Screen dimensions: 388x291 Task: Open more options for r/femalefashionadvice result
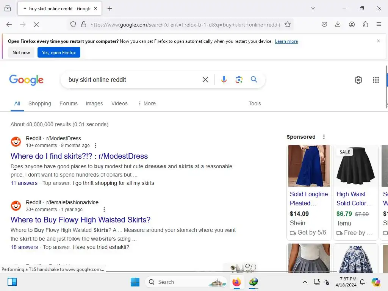[104, 210]
